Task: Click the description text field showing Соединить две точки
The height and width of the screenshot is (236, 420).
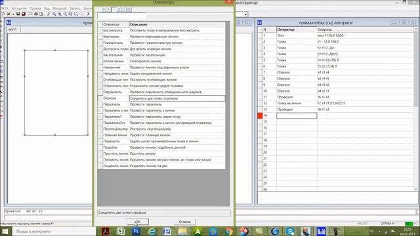Action: pos(164,212)
